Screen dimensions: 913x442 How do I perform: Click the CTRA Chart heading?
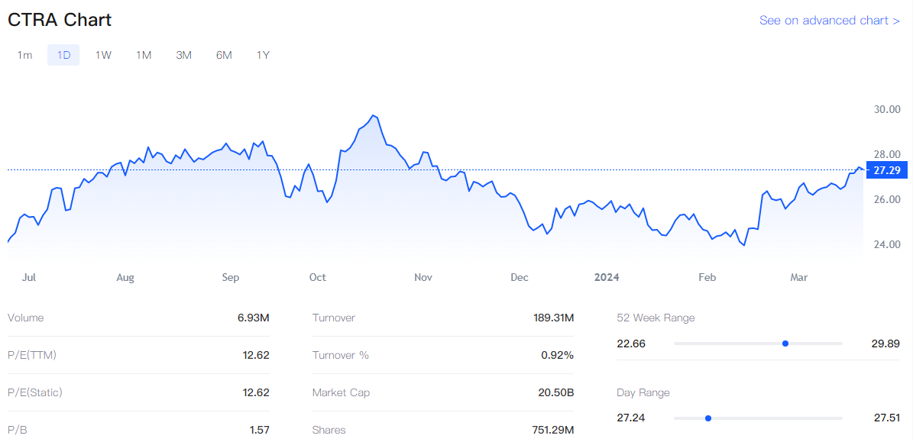point(60,21)
